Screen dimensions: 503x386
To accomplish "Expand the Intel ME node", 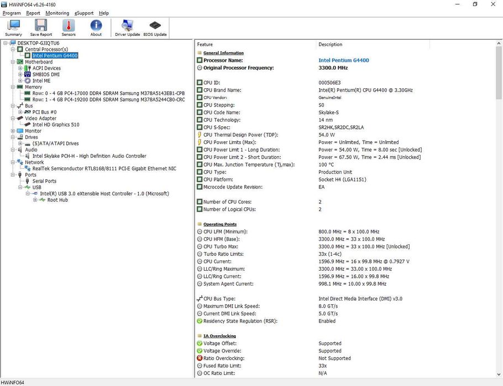I will 20,81.
